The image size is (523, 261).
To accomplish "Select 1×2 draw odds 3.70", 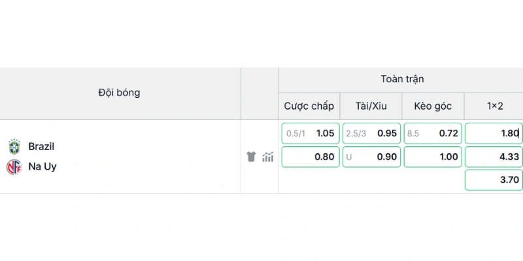I will [x=494, y=180].
